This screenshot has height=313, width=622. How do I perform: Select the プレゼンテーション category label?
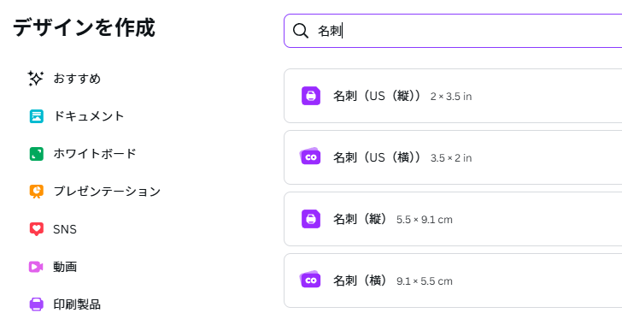pyautogui.click(x=107, y=192)
